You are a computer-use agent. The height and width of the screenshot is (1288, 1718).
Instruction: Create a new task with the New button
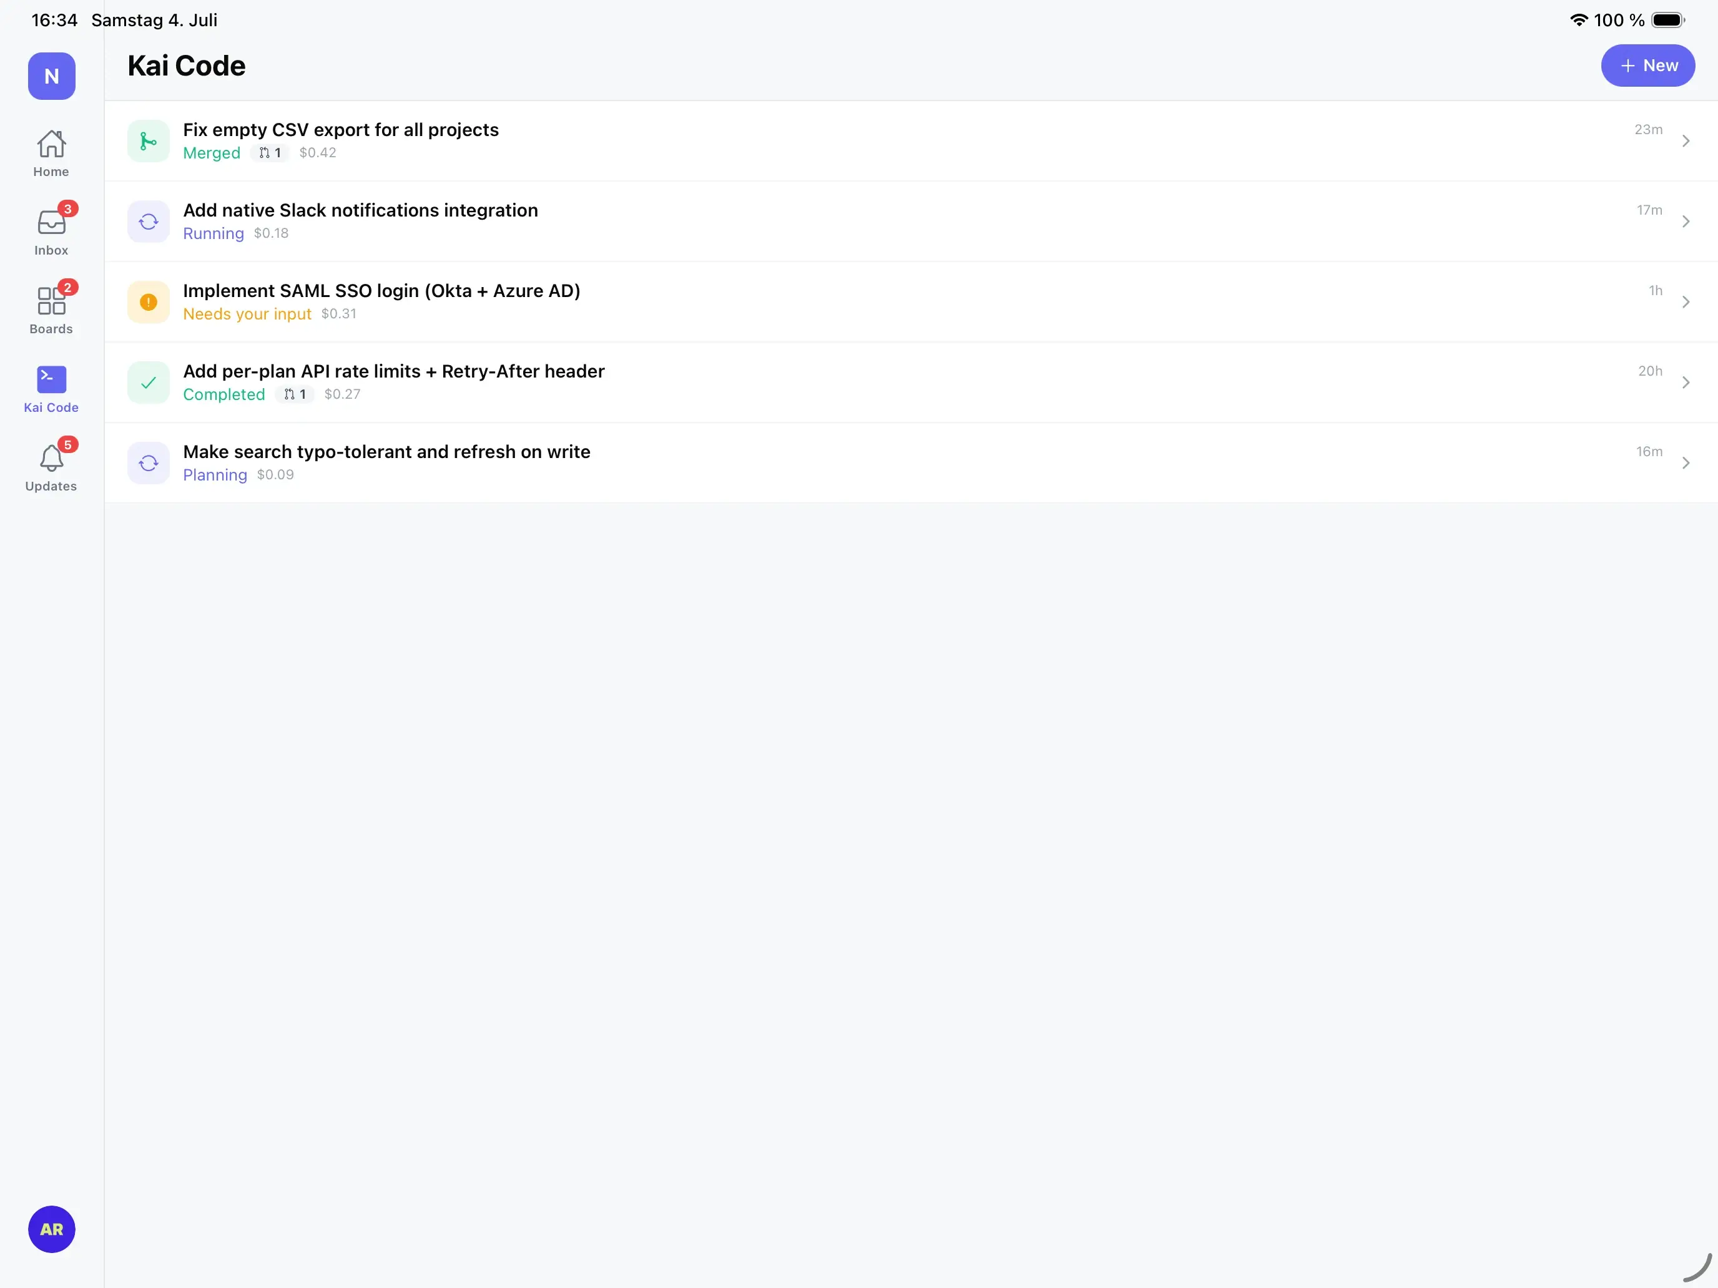click(1648, 66)
